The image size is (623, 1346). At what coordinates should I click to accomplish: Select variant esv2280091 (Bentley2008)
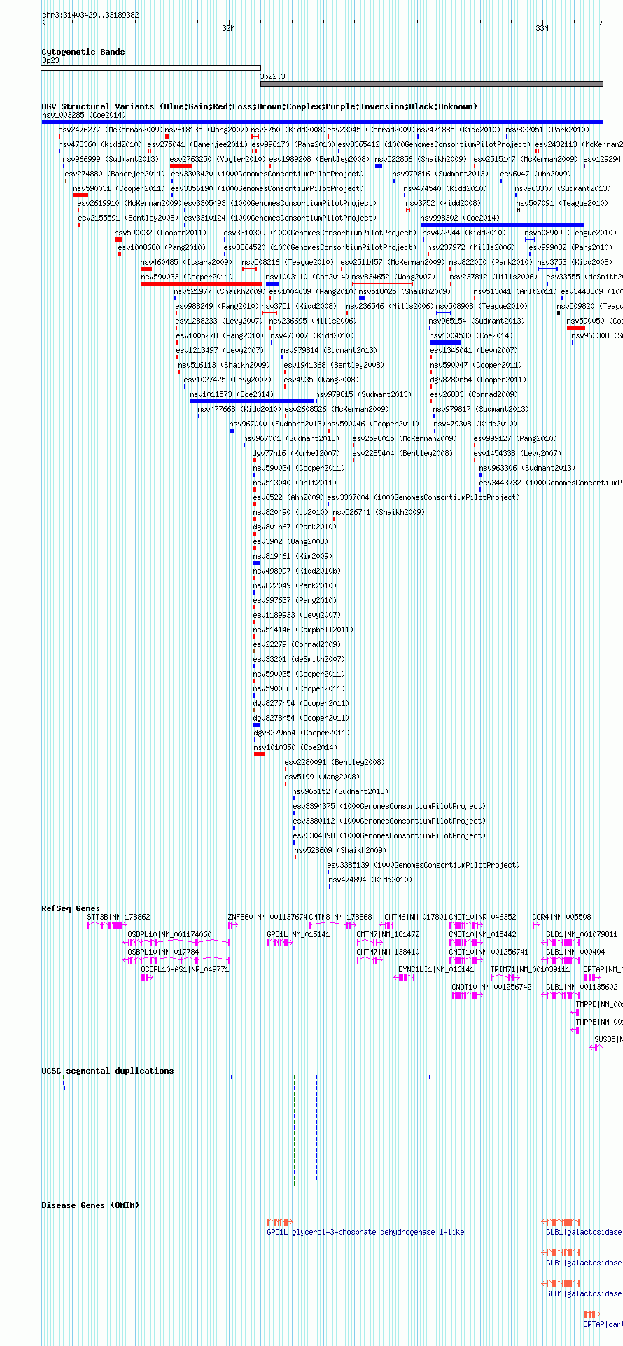(335, 762)
